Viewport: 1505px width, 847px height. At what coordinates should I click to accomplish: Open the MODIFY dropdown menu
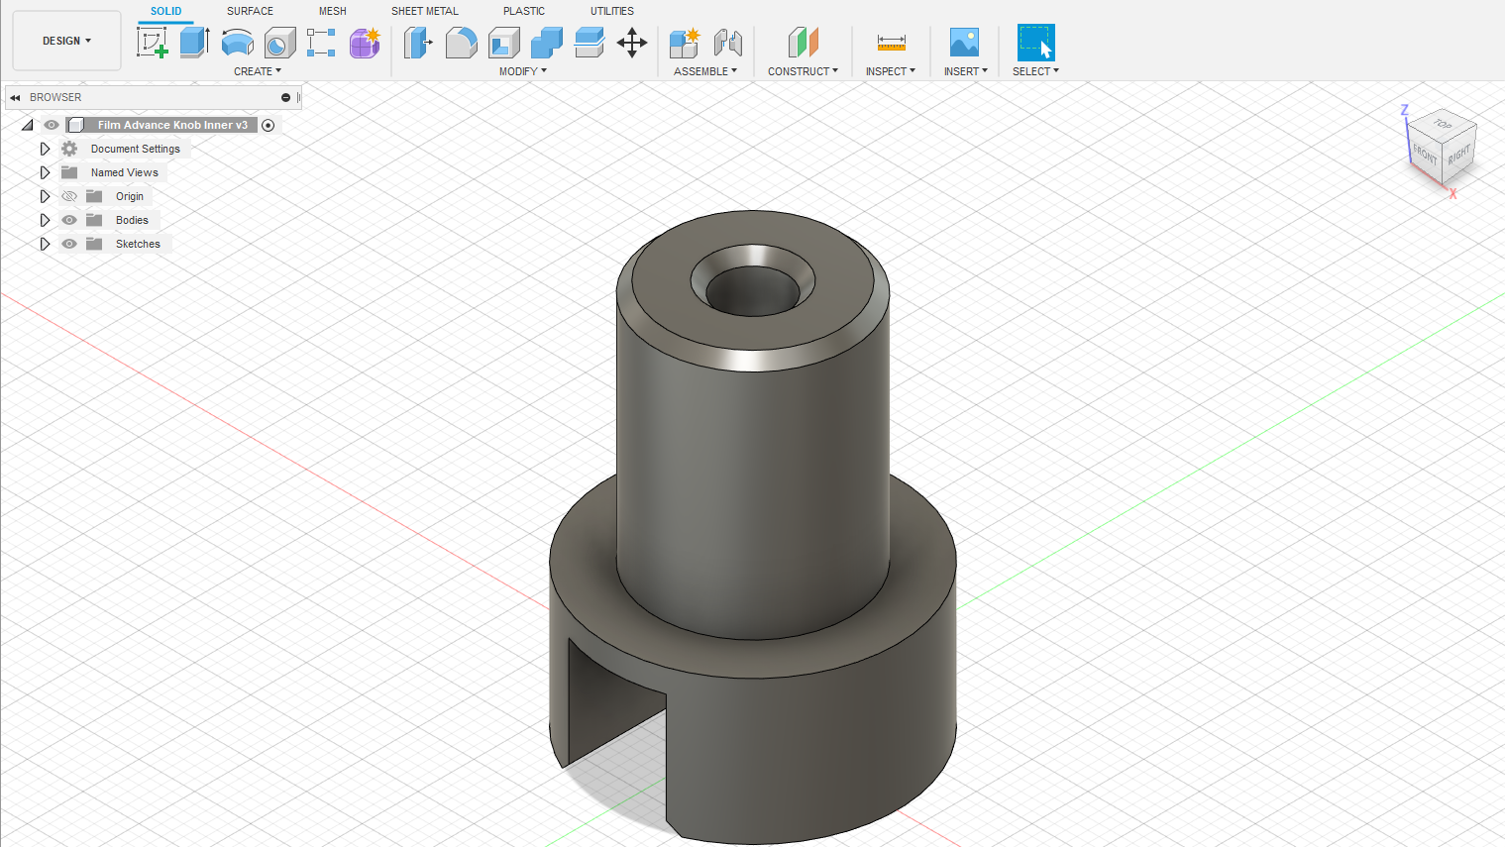click(x=523, y=71)
